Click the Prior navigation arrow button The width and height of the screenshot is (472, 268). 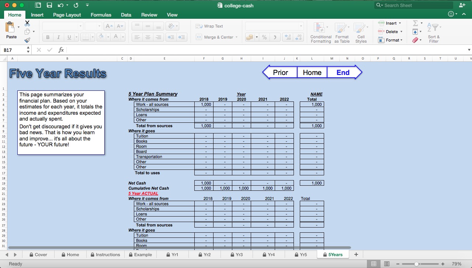tap(280, 72)
